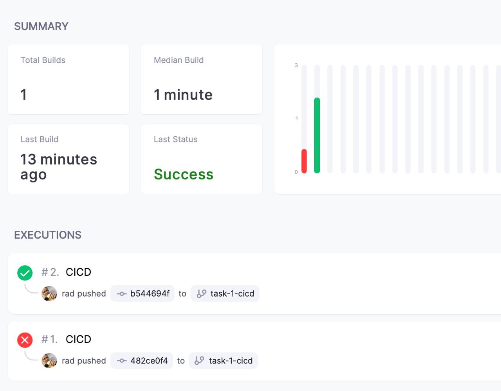This screenshot has width=501, height=391.
Task: Open commit b544694f
Action: (150, 294)
